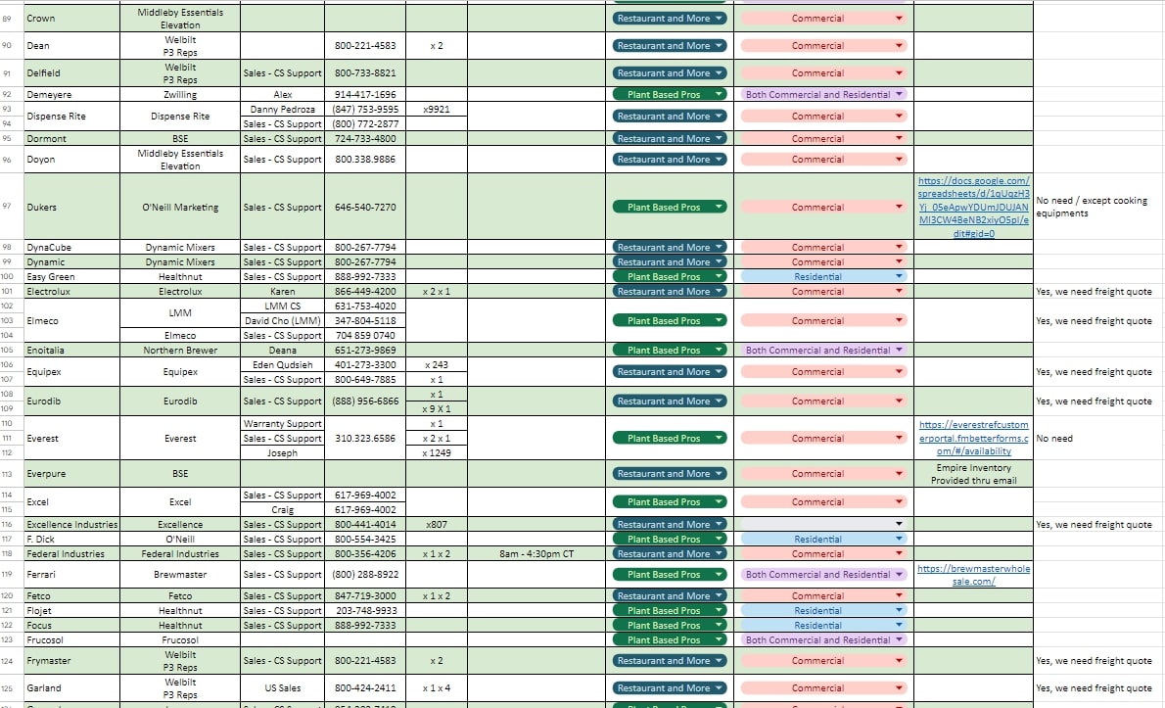
Task: Select the Danny Pedroza contact cell
Action: pos(282,110)
